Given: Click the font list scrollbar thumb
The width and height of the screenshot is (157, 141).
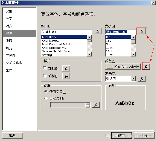Looking at the screenshot, I should point(89,41).
